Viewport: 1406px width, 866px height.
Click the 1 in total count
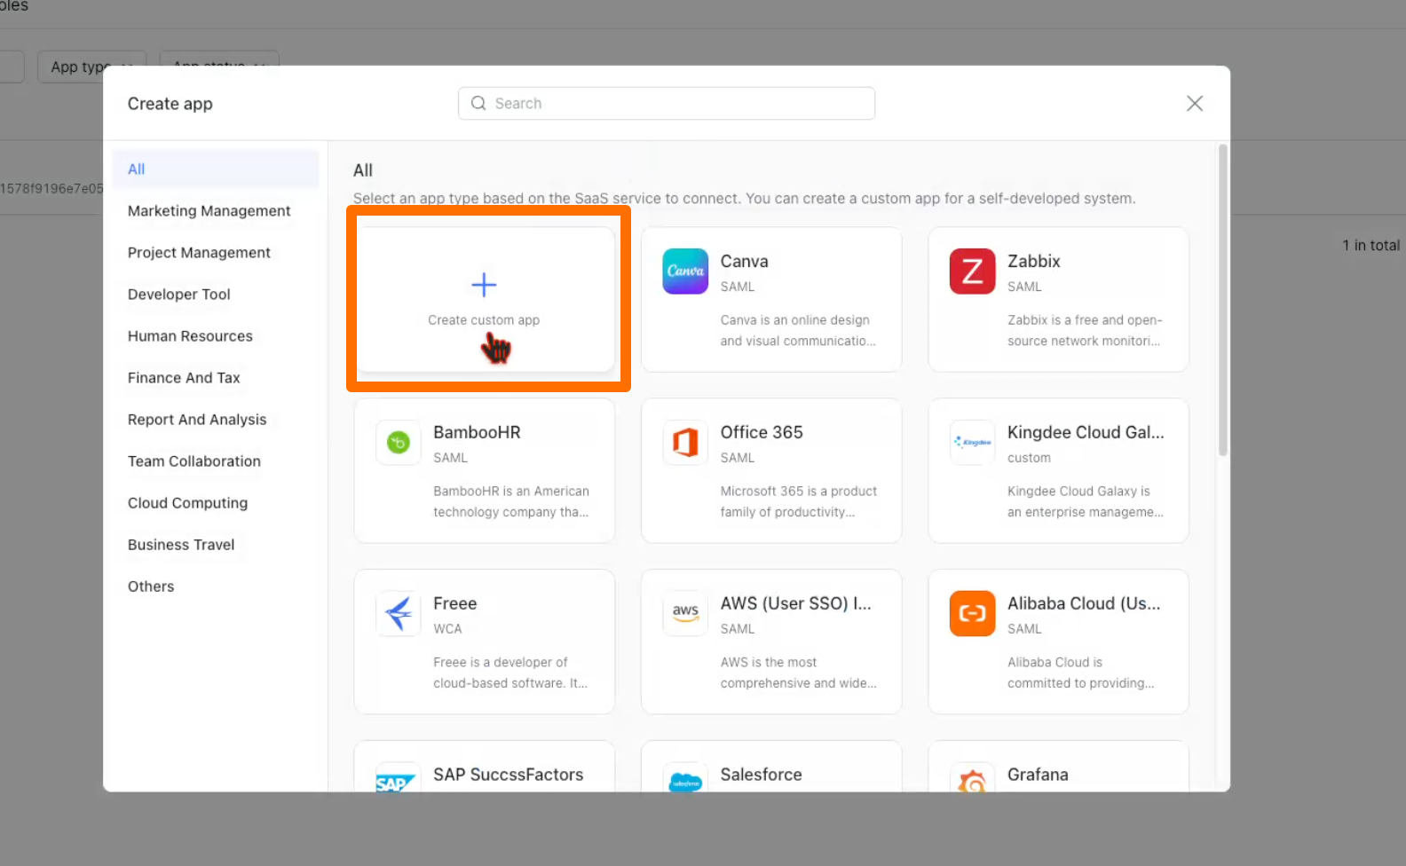[x=1370, y=245]
